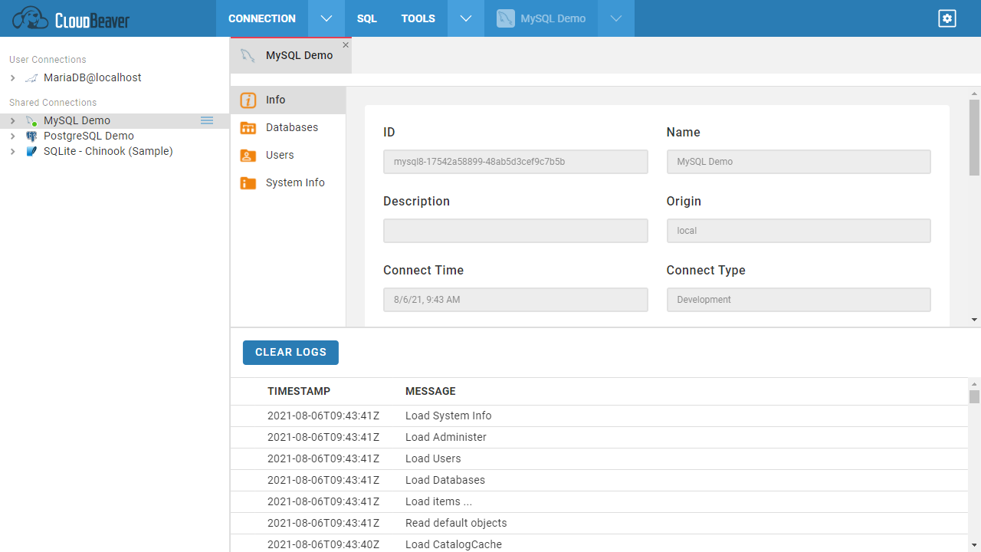Click PostgreSQL Demo elephant icon

(x=31, y=136)
